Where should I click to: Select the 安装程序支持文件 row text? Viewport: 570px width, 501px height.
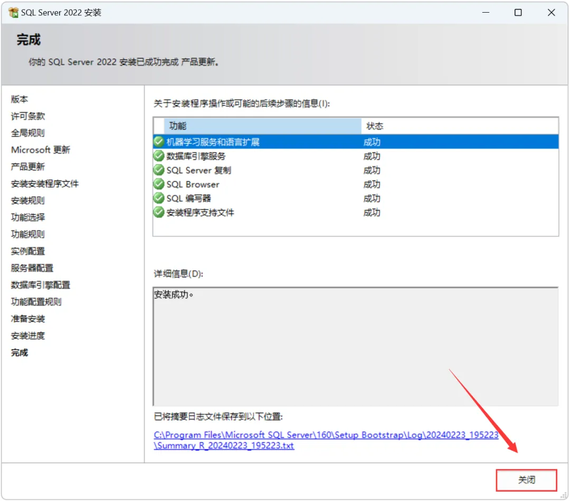click(x=201, y=213)
